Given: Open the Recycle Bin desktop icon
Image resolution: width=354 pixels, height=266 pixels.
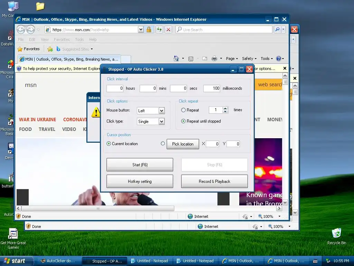Looking at the screenshot, I should tap(337, 233).
